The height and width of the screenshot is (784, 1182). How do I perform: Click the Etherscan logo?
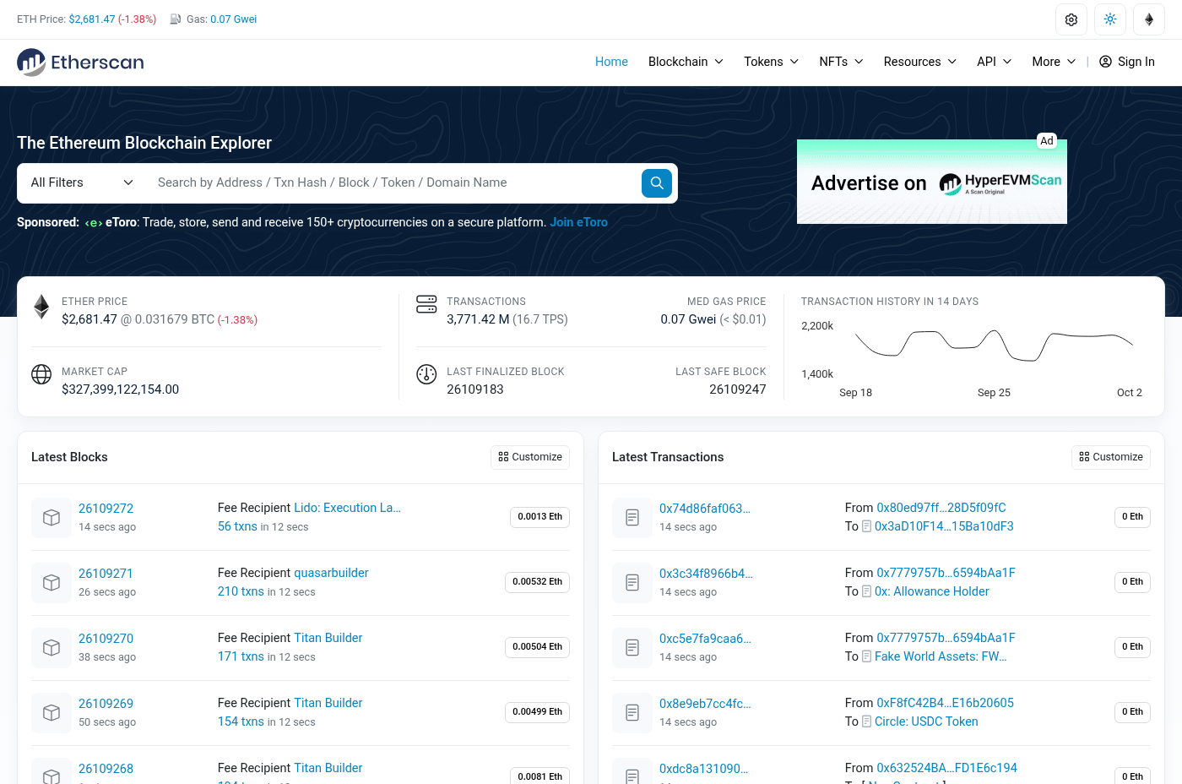click(80, 62)
